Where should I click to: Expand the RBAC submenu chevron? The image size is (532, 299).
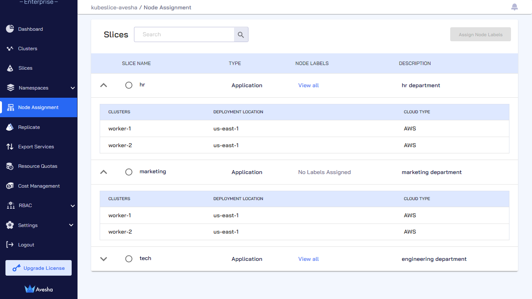(72, 206)
